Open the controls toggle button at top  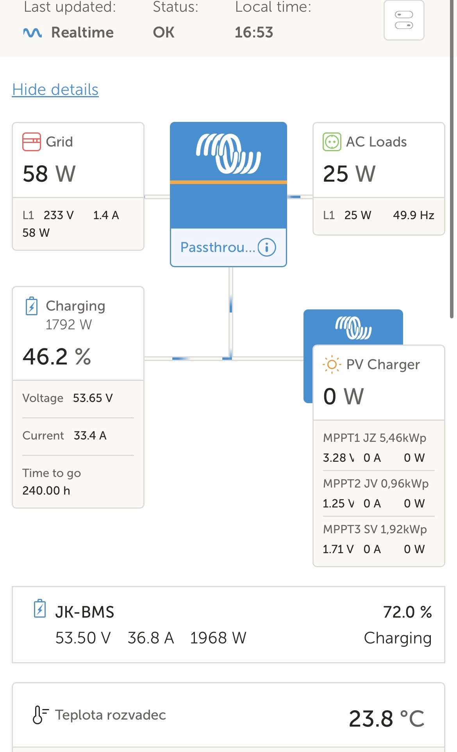pyautogui.click(x=404, y=20)
